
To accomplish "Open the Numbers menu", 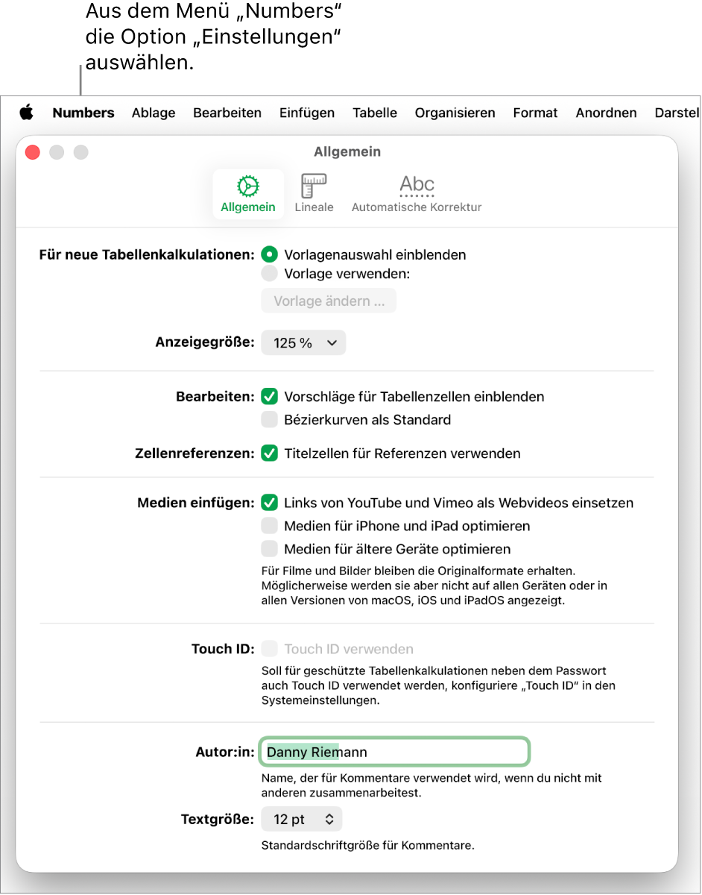I will [x=83, y=113].
